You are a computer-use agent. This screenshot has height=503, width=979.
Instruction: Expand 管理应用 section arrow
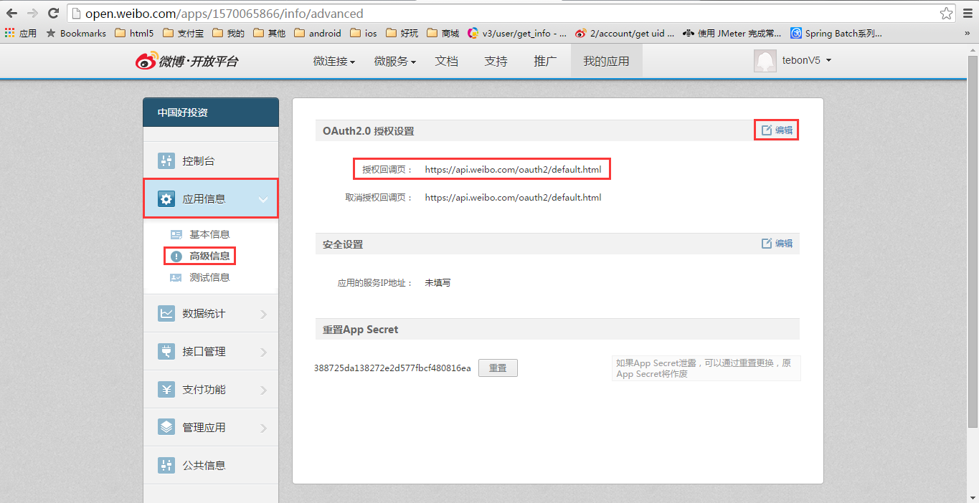263,428
